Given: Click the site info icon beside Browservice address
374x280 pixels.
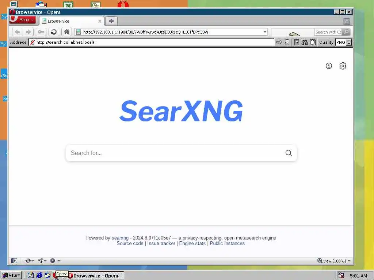Looking at the screenshot, I should tap(33, 42).
